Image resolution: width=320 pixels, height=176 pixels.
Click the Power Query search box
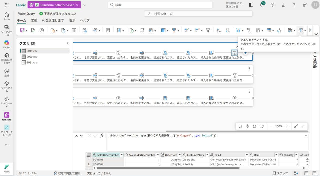pos(198,14)
